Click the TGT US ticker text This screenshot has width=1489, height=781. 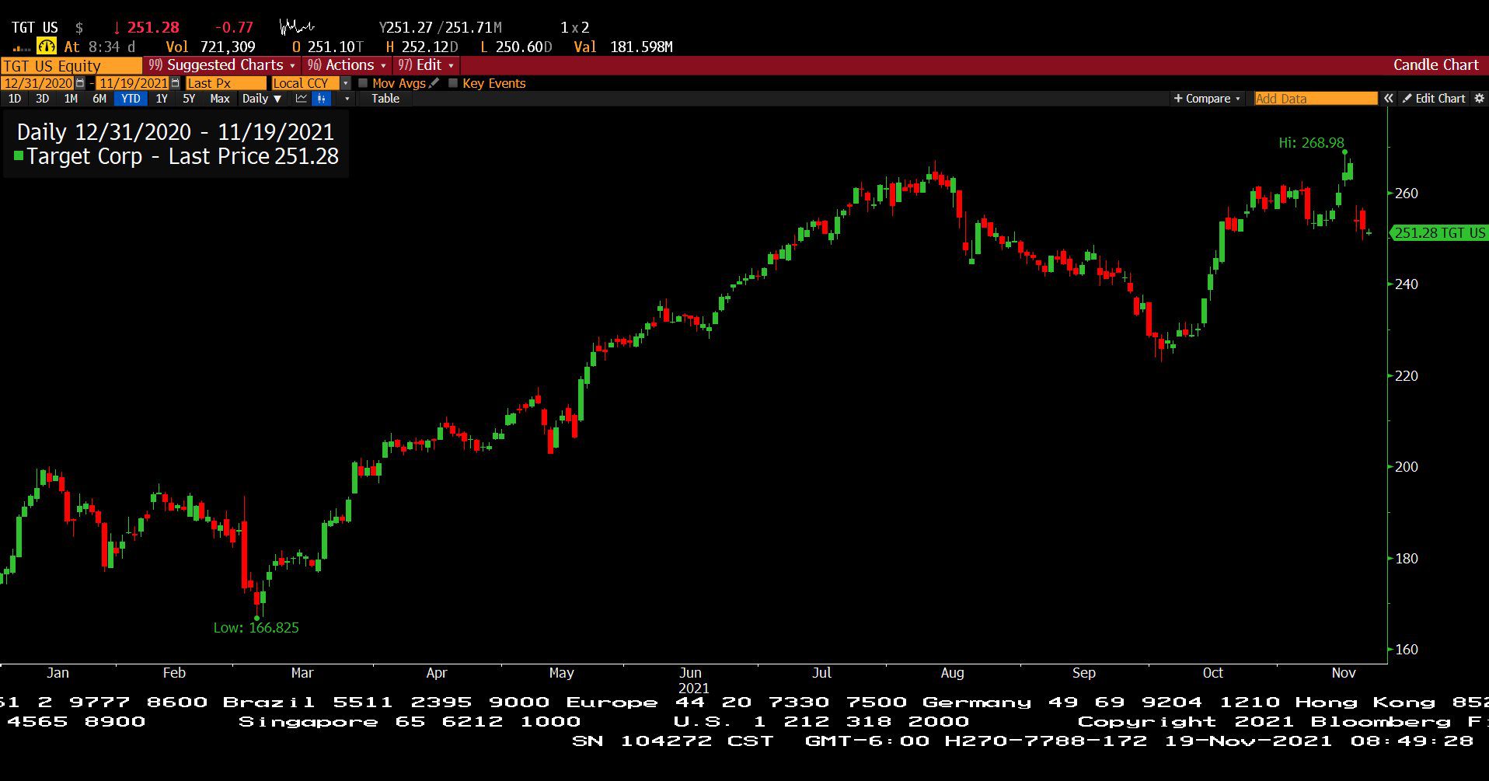(34, 27)
